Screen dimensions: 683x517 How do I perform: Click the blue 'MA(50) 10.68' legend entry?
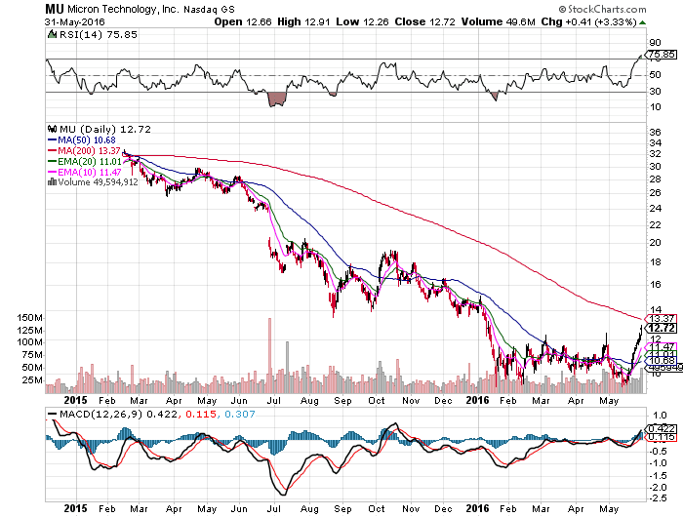tap(81, 139)
